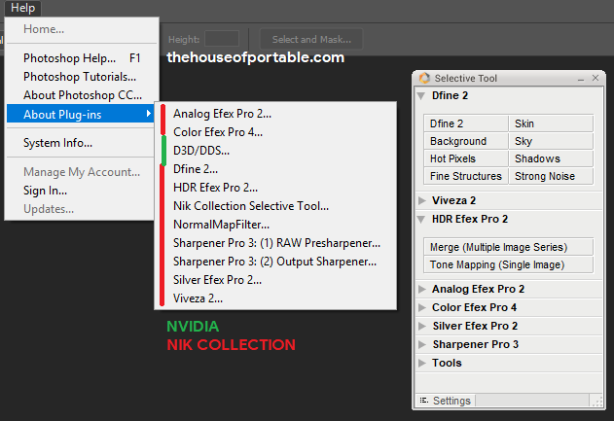The height and width of the screenshot is (421, 614).
Task: Expand the Analog Efex Pro 2 section
Action: click(x=422, y=289)
